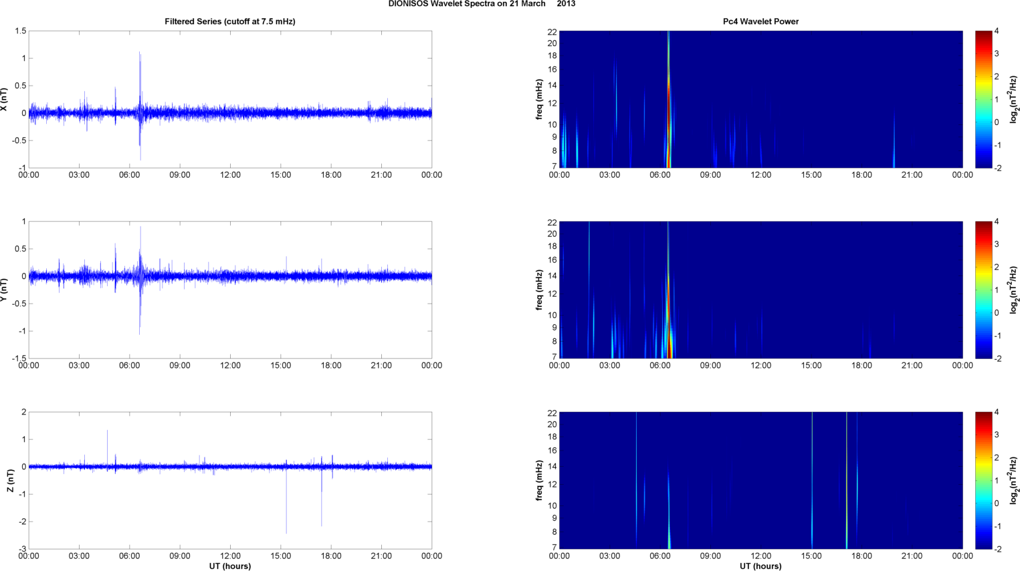The width and height of the screenshot is (1020, 571).
Task: Click the 'Y (nT)' axis label
Action: [5, 290]
